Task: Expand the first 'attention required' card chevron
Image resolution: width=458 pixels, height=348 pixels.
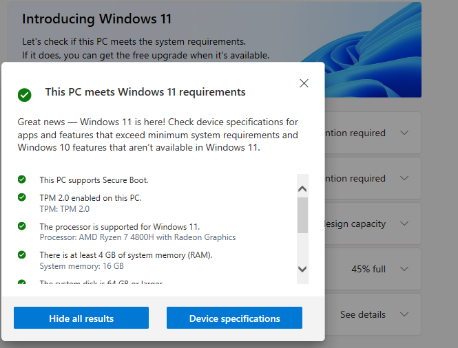Action: 404,133
